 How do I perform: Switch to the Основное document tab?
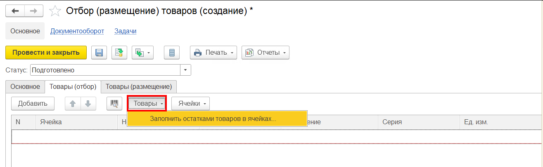[x=25, y=86]
